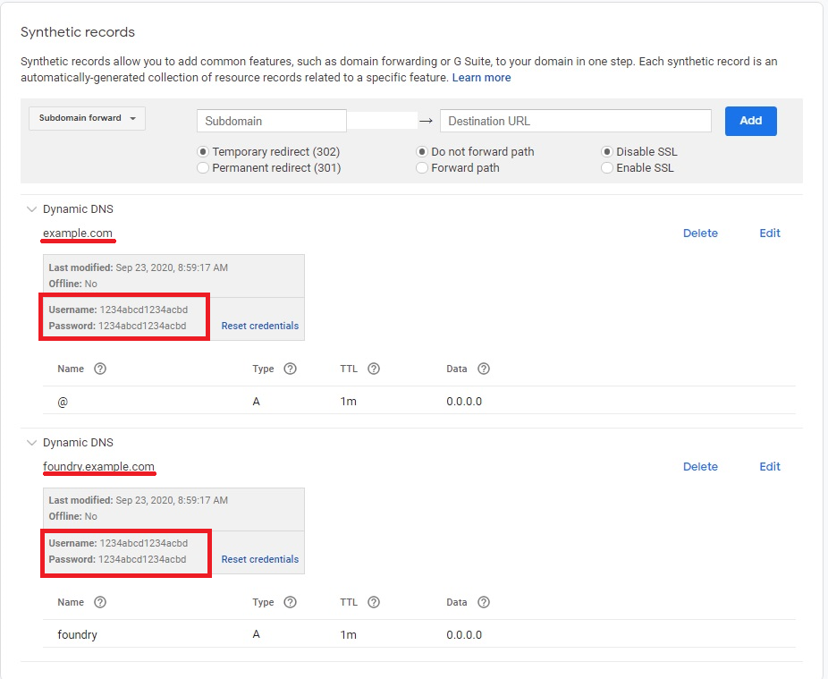Collapse the foundry.example.com Dynamic DNS section
This screenshot has width=828, height=679.
click(x=31, y=442)
